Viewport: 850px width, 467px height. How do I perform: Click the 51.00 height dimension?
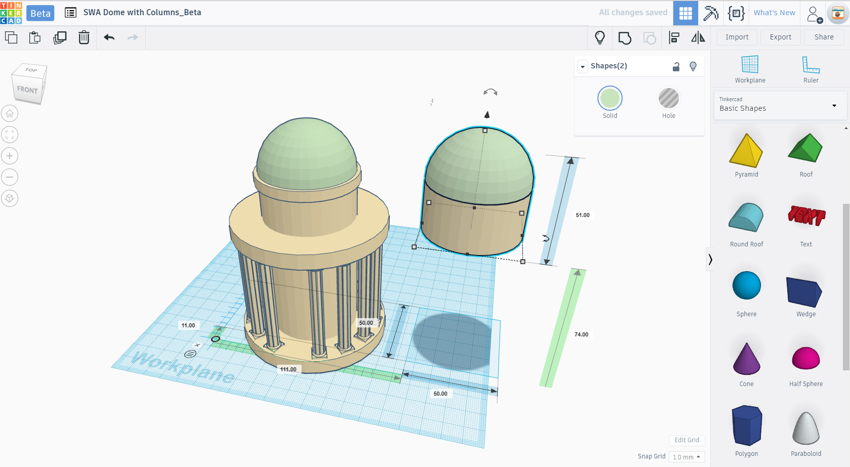pos(582,215)
